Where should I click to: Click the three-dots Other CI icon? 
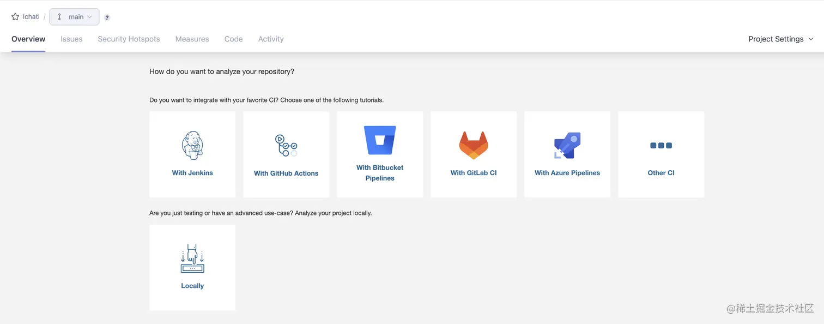[661, 146]
